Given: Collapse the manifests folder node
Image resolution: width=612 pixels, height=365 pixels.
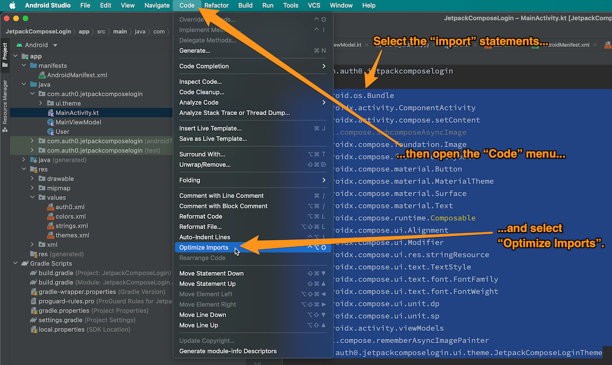Looking at the screenshot, I should point(23,66).
